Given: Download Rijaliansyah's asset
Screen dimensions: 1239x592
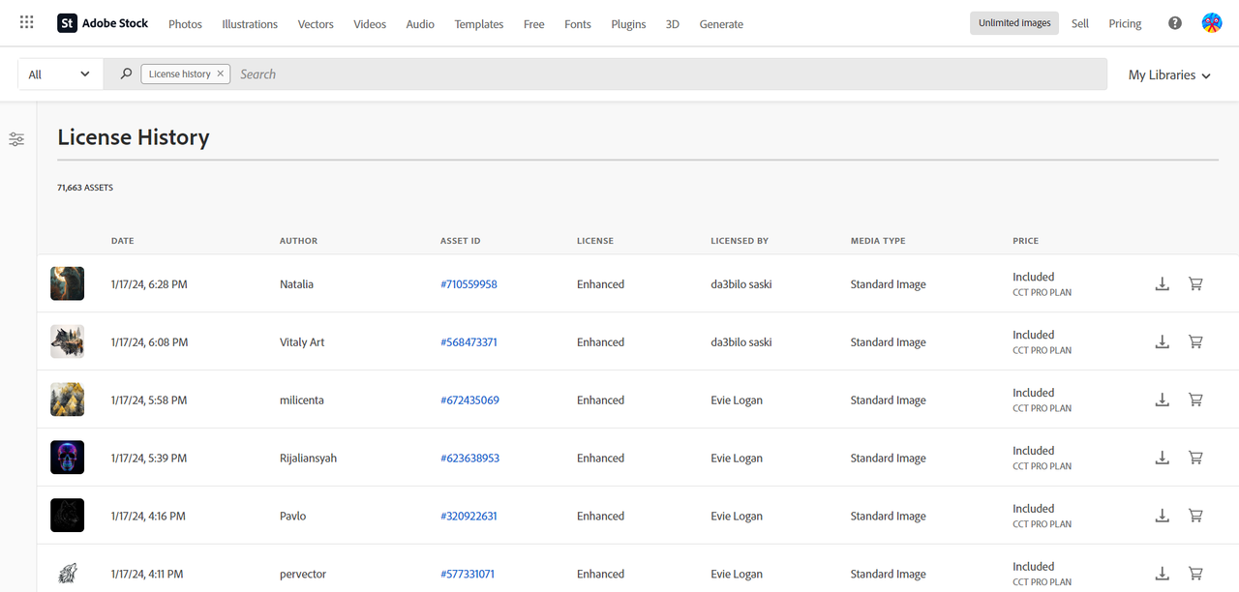Looking at the screenshot, I should (x=1163, y=459).
